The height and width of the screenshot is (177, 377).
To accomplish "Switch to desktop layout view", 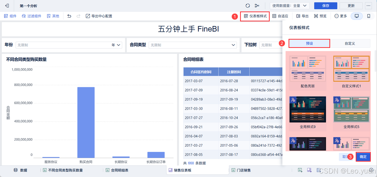I will tap(357, 16).
